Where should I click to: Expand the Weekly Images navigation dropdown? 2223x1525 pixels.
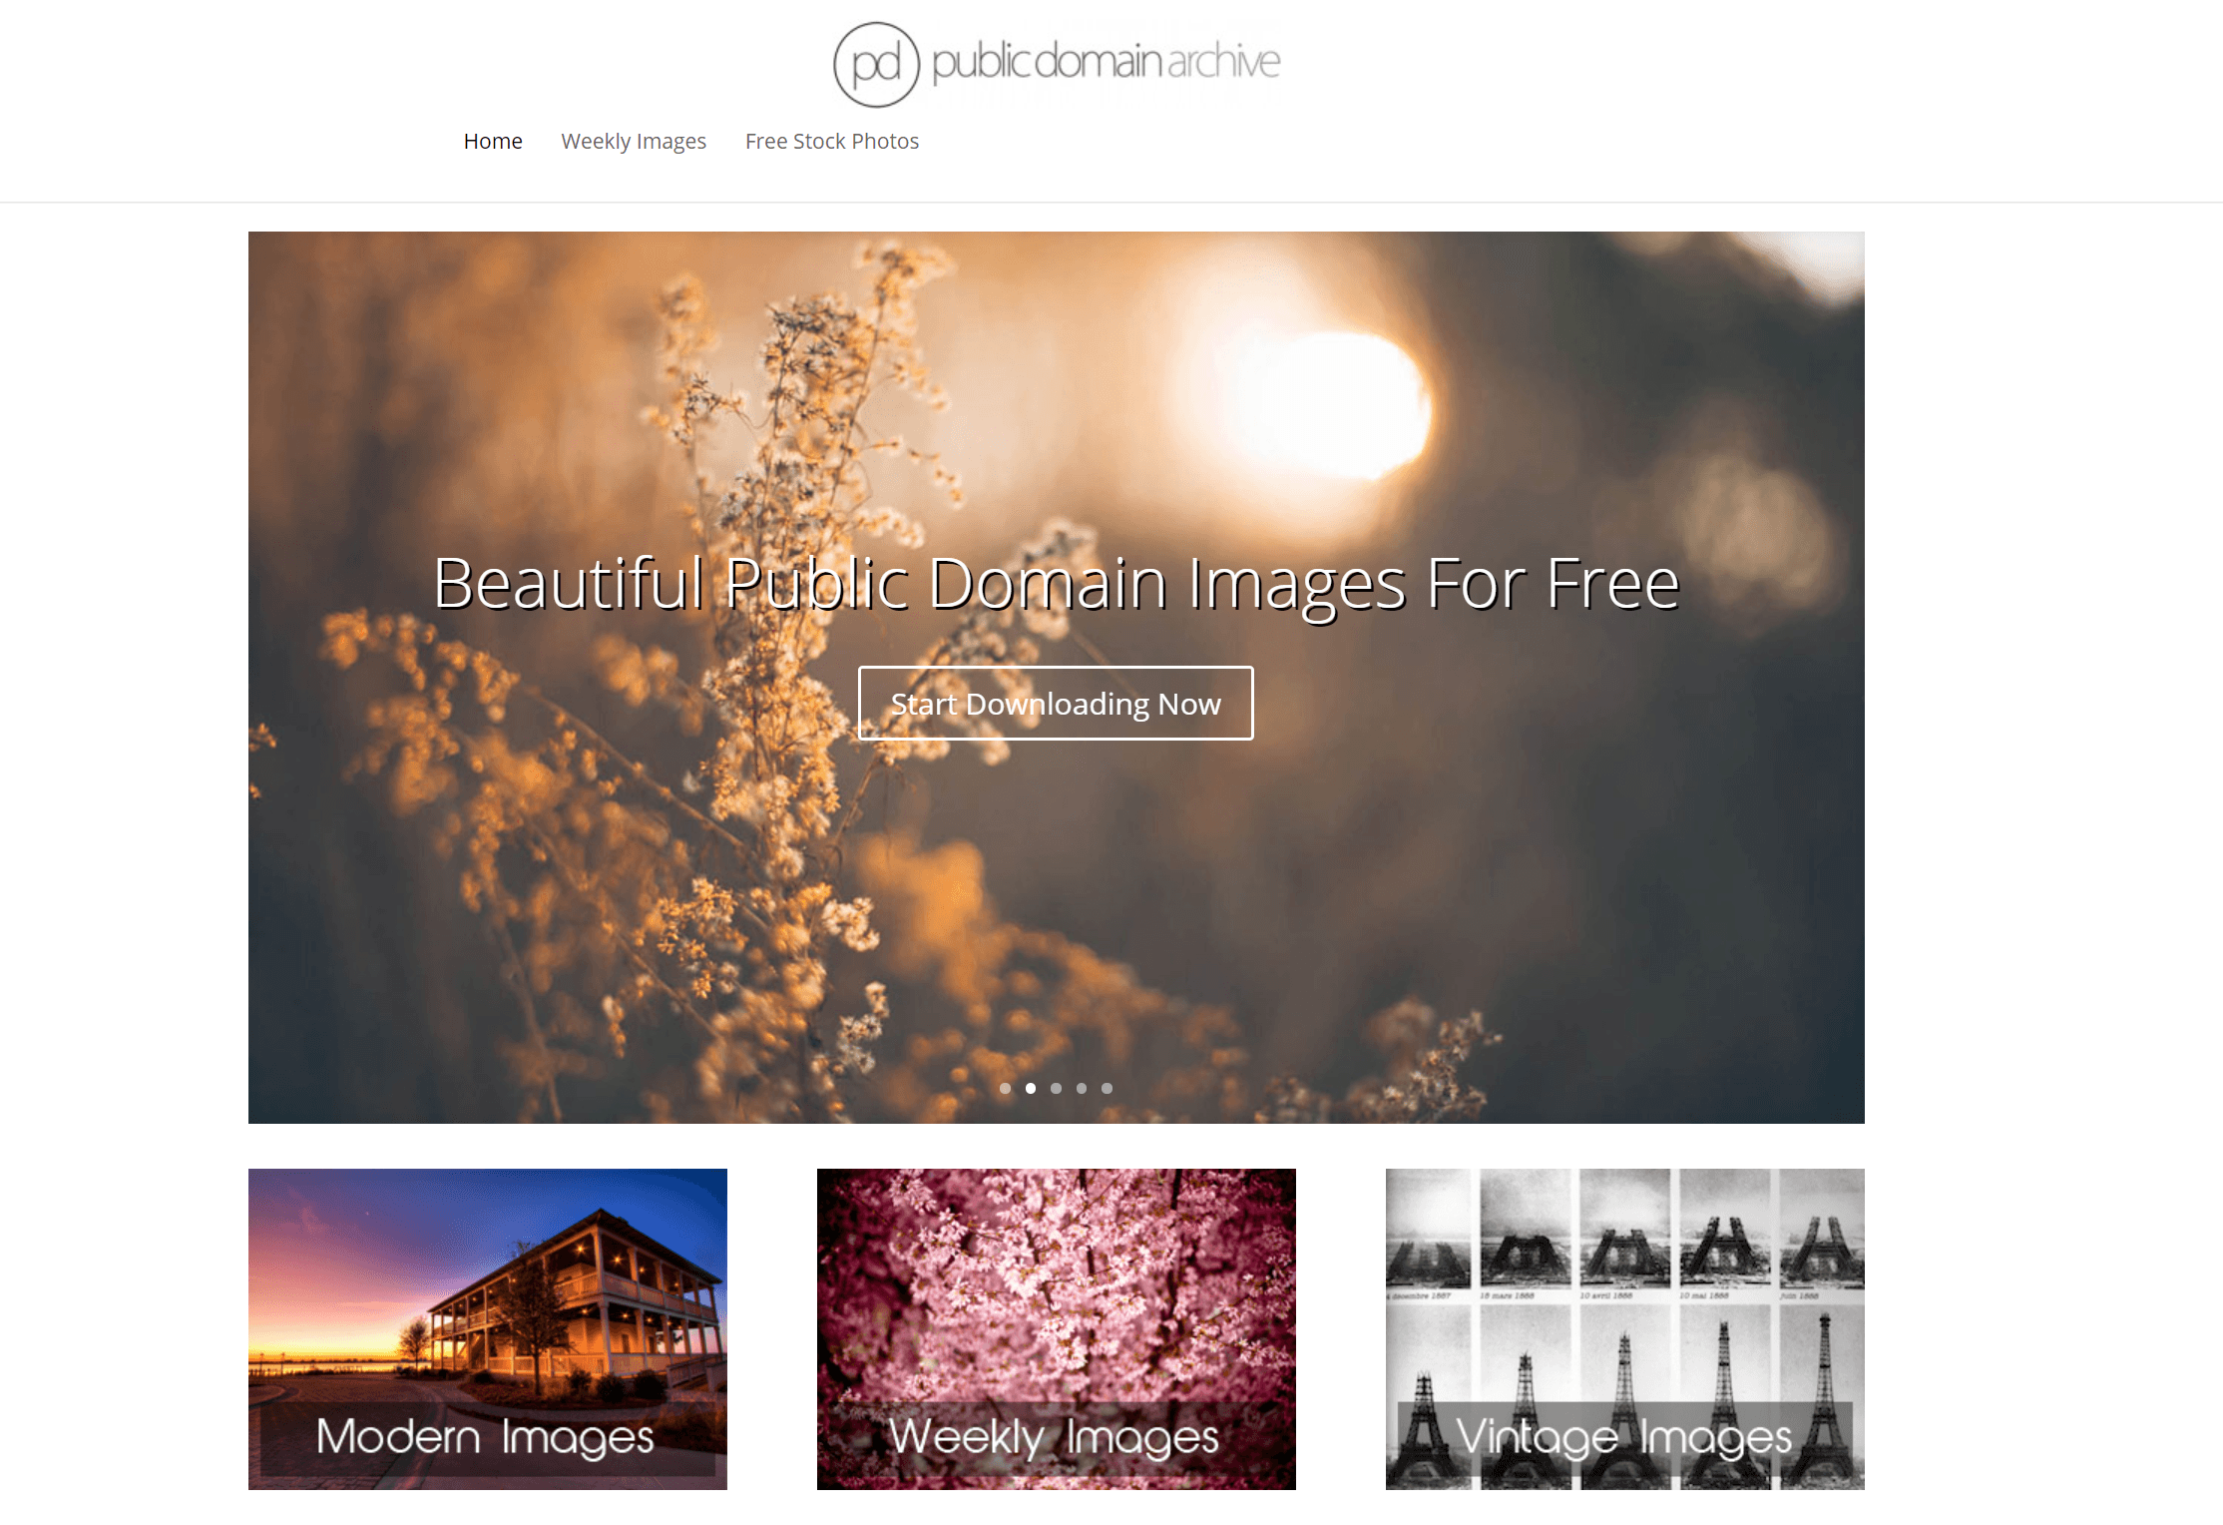tap(634, 140)
